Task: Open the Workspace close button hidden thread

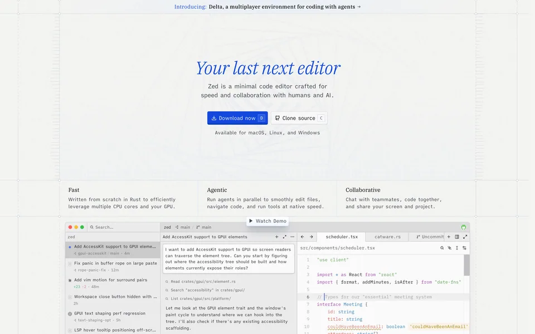Action: tap(113, 299)
